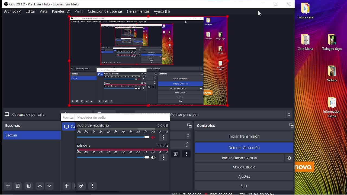
Task: Open the Paneles (D) menu
Action: tap(61, 11)
